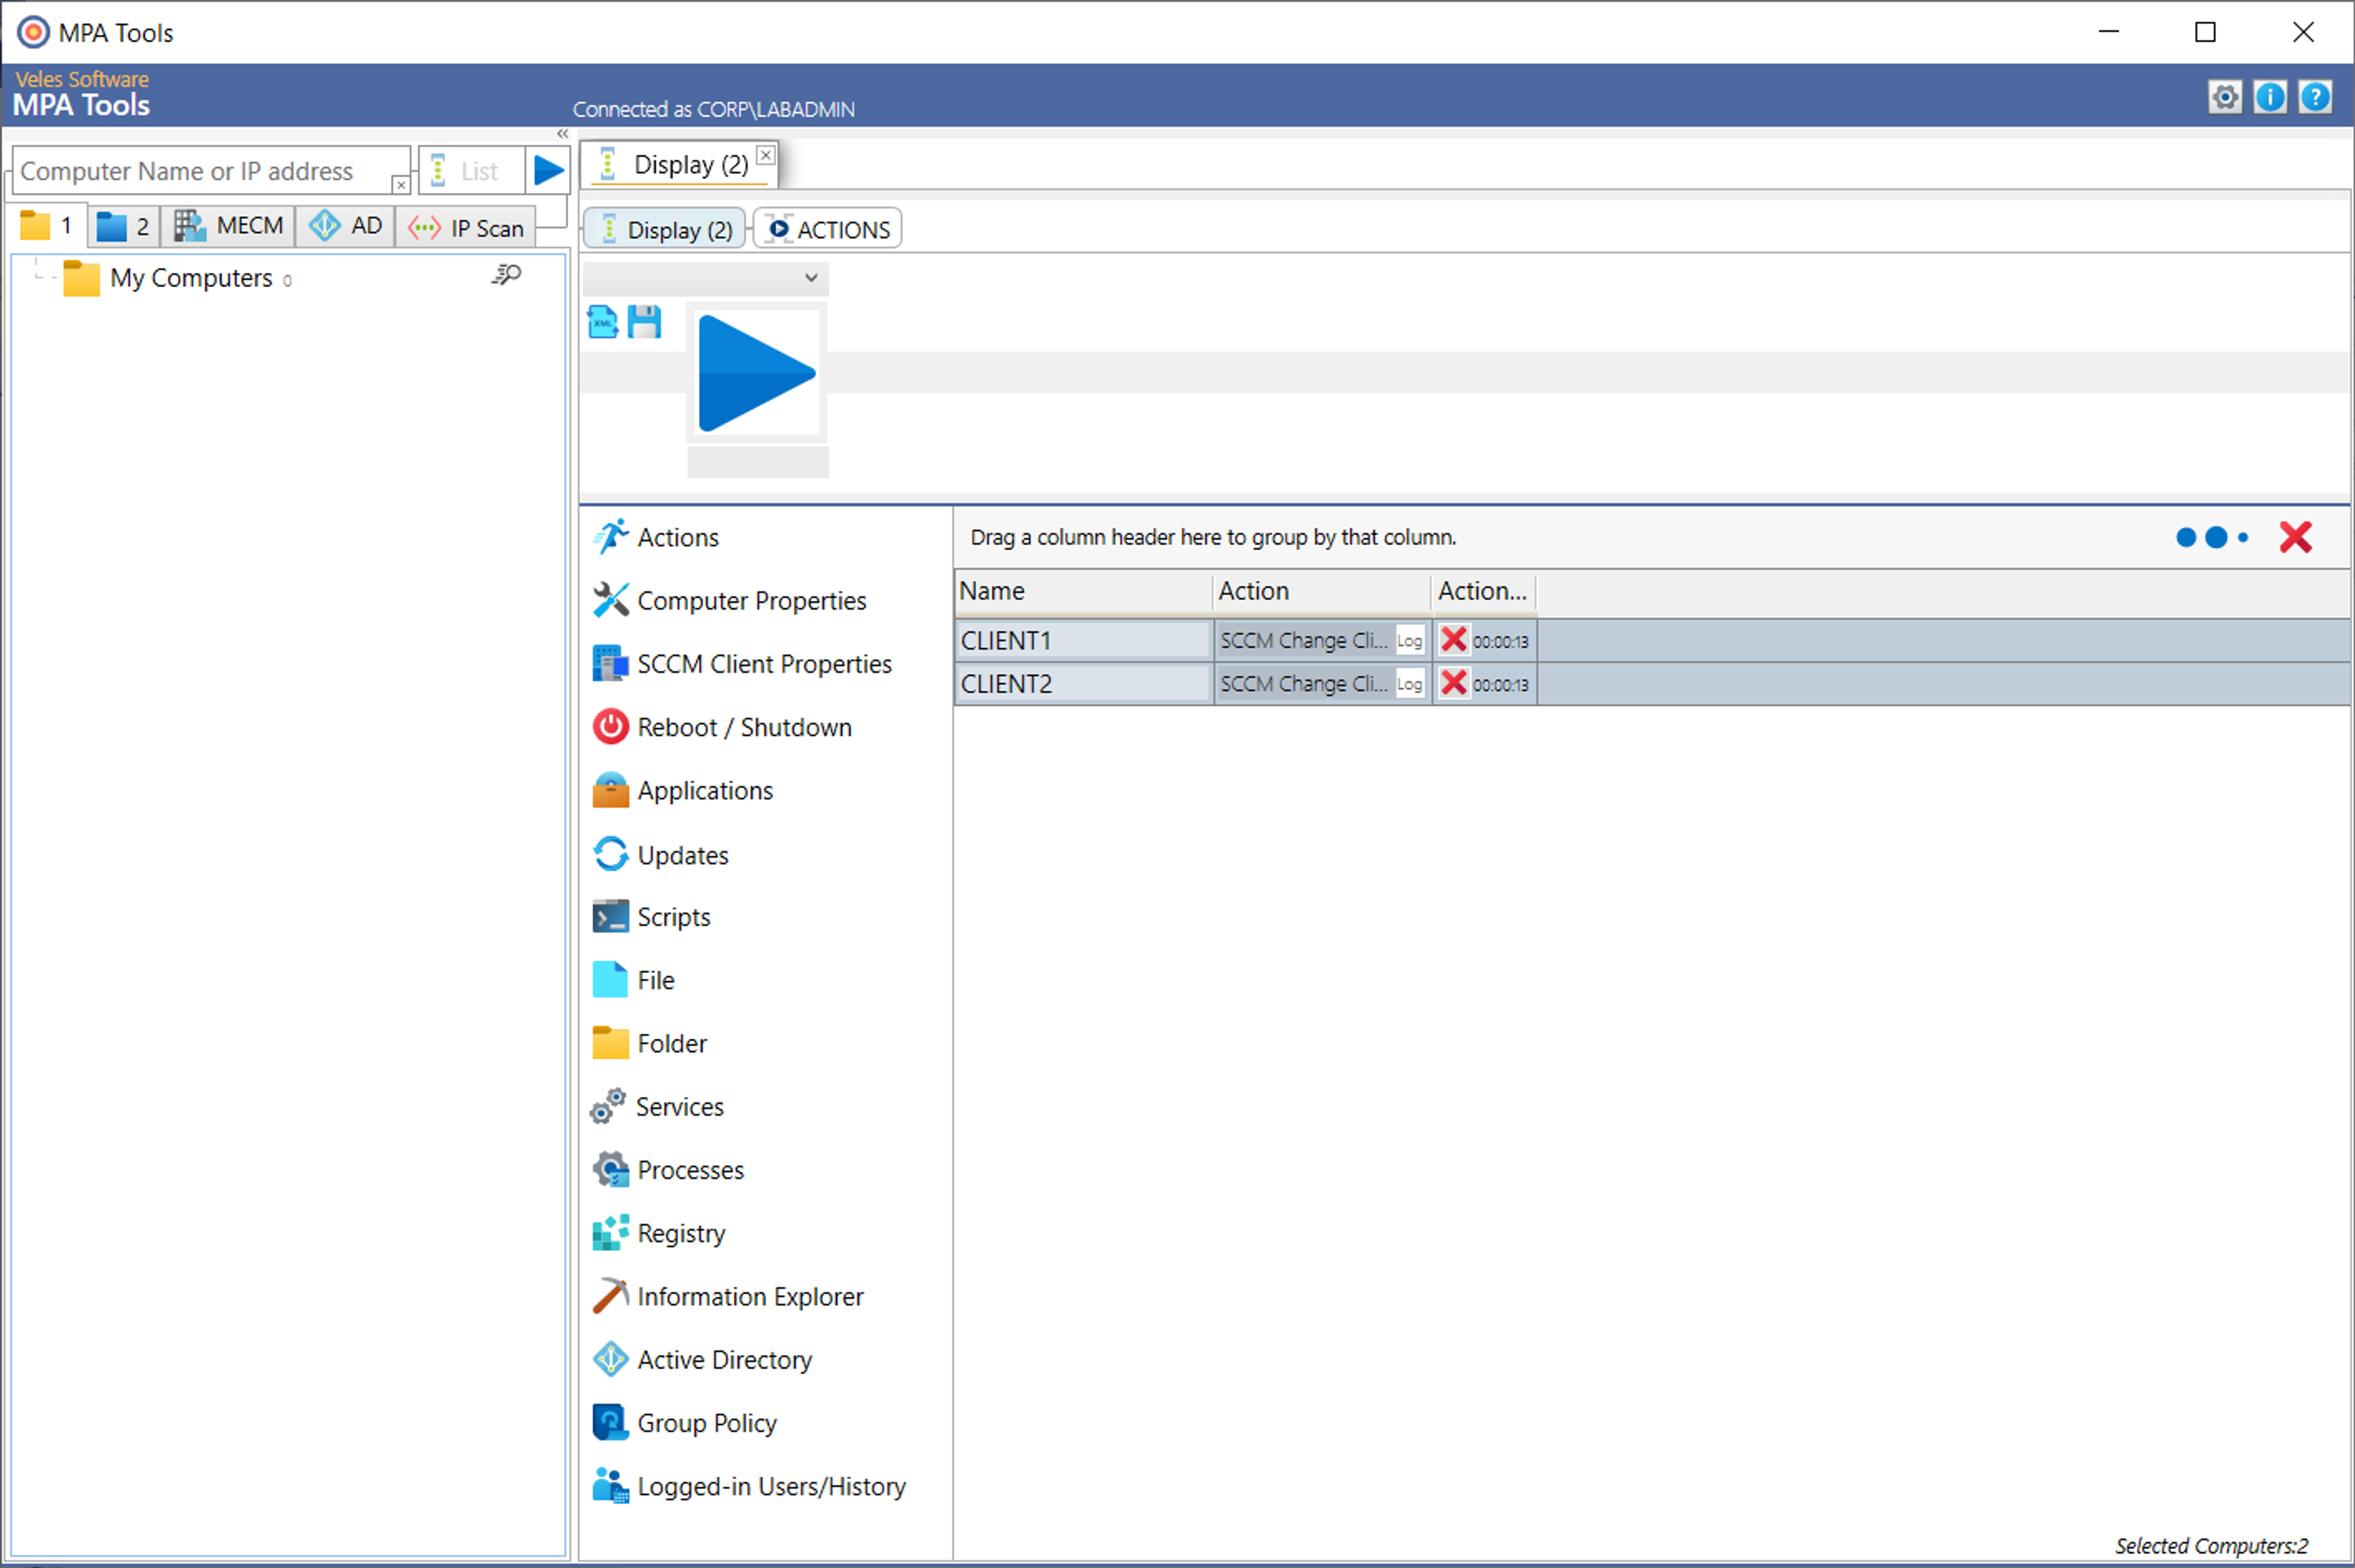Open the Log for CLIENT1
This screenshot has height=1568, width=2355.
point(1409,641)
